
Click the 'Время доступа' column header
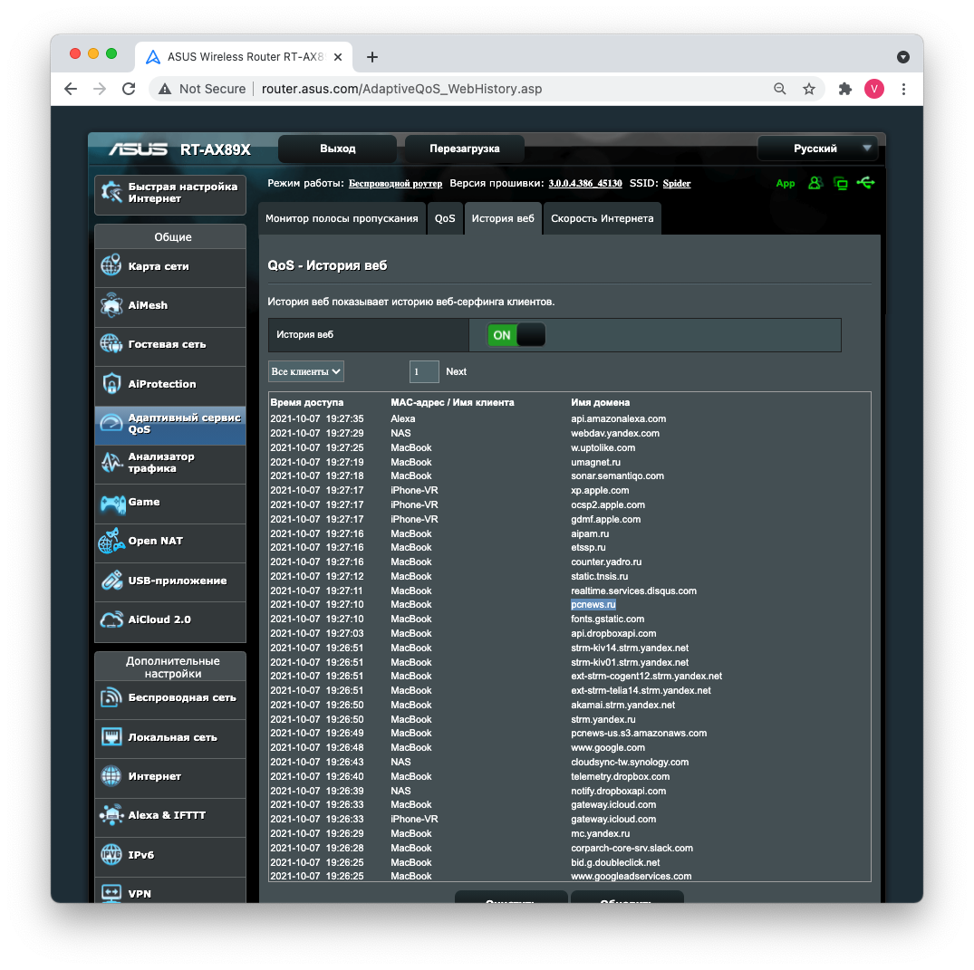[307, 402]
